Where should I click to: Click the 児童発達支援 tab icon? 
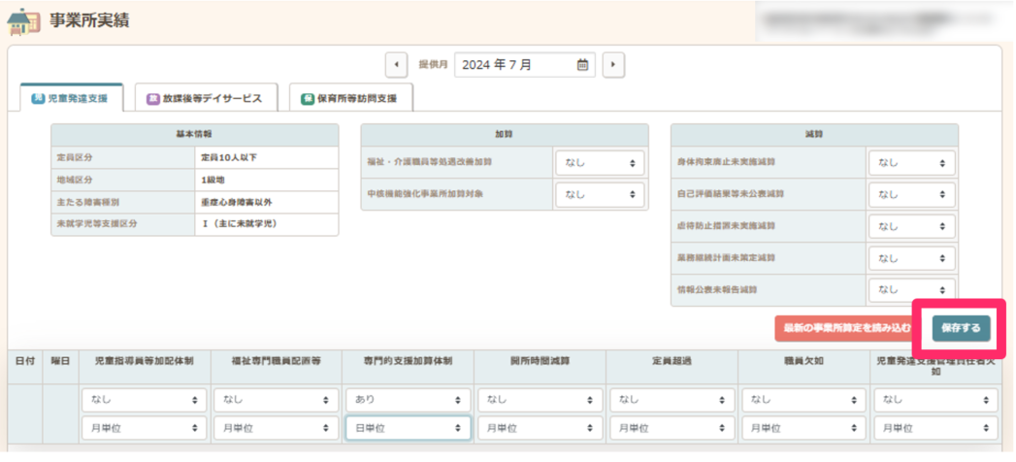tap(39, 99)
